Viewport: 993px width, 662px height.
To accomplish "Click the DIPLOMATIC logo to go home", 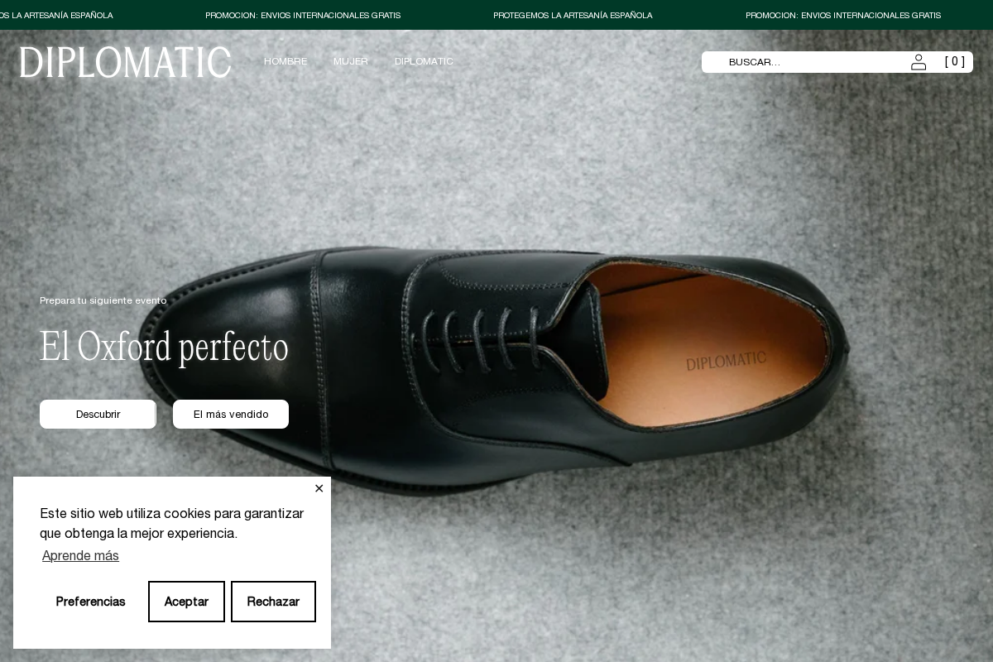I will click(x=125, y=61).
